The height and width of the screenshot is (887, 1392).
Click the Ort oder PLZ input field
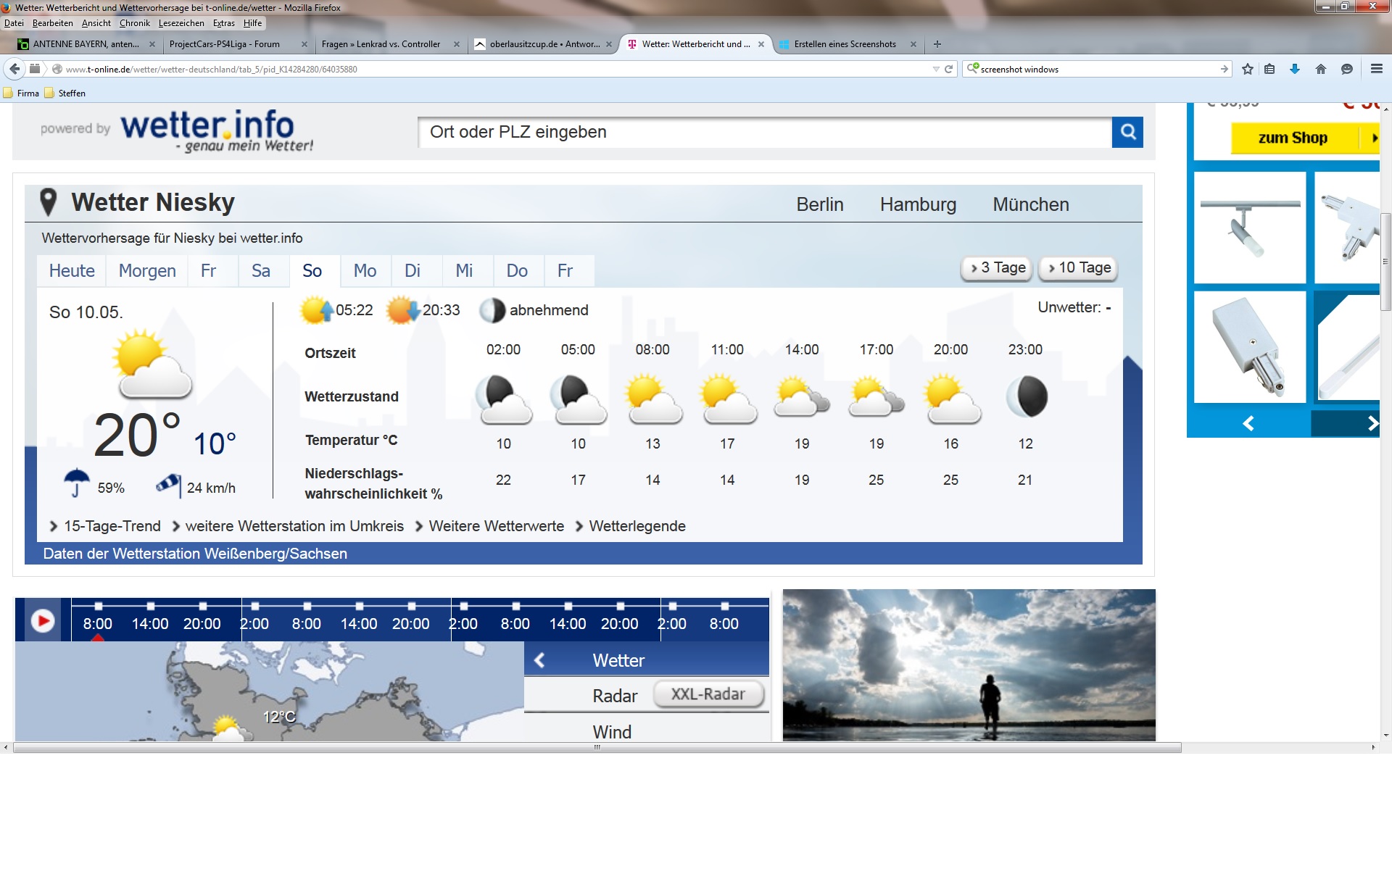(x=765, y=132)
